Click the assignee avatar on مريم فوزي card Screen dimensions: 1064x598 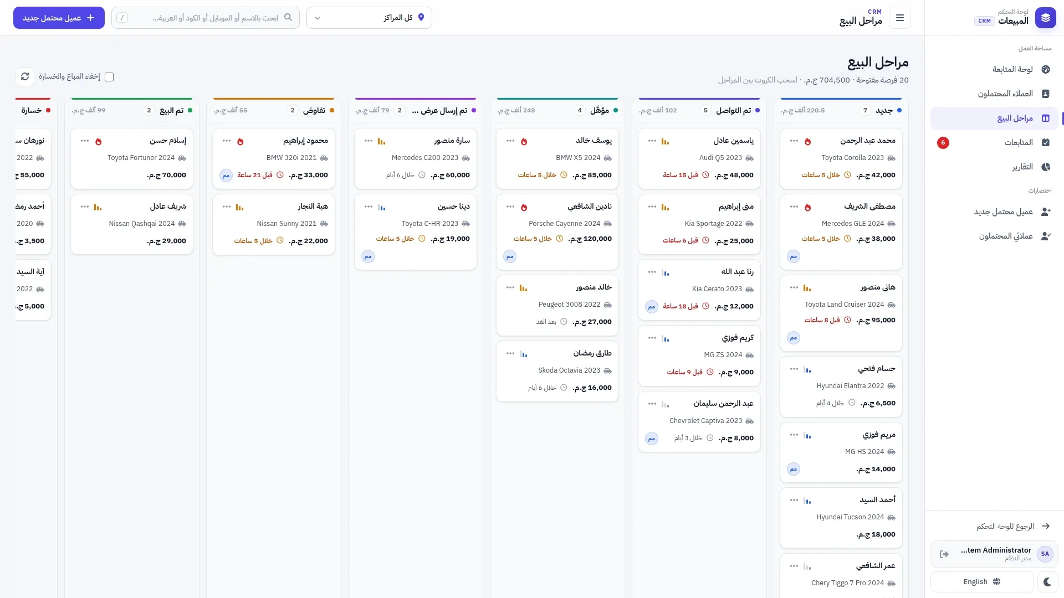[x=794, y=470]
